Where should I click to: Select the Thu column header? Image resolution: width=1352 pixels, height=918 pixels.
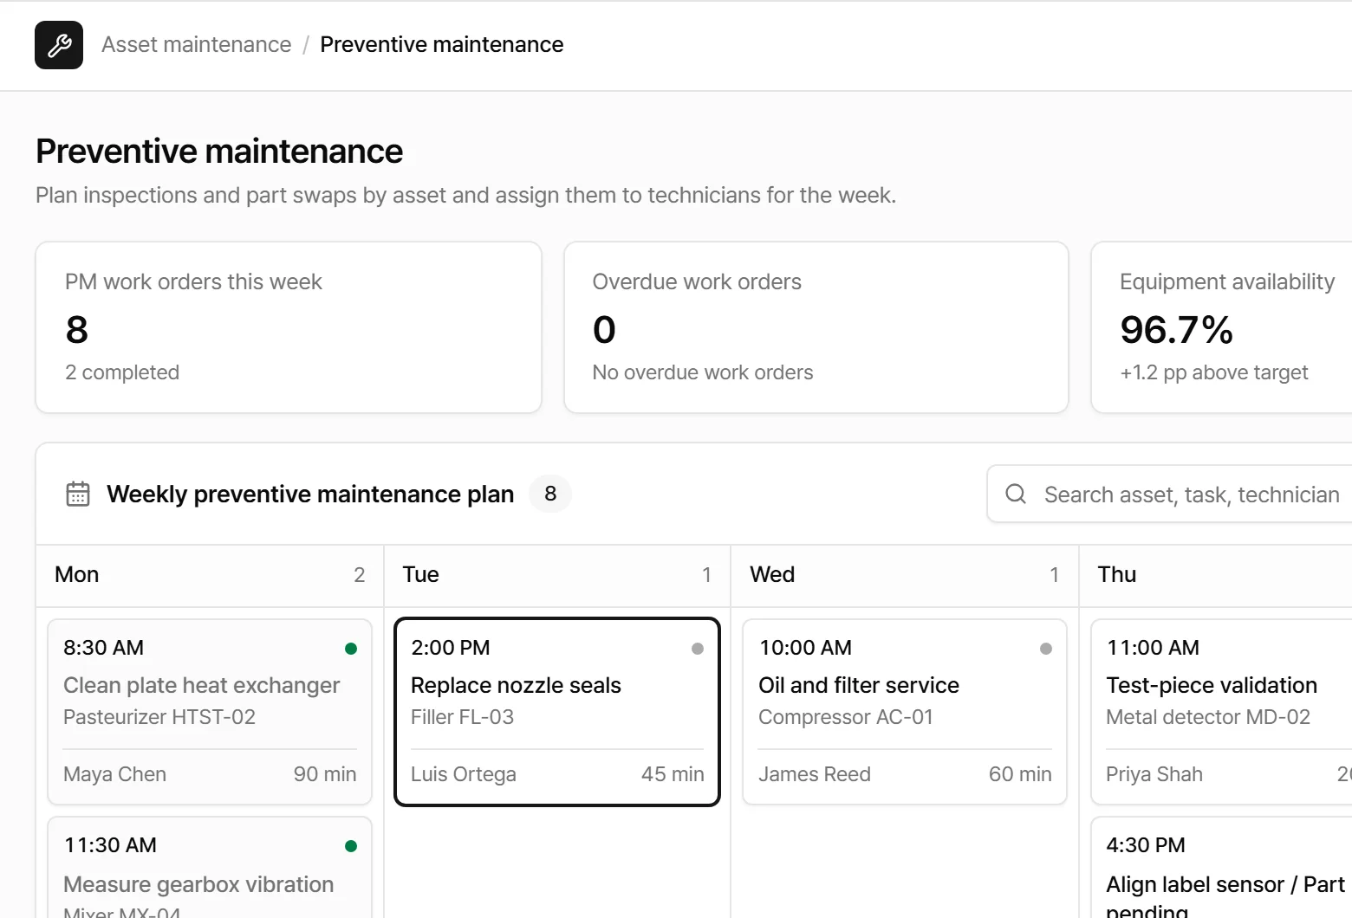click(1216, 575)
